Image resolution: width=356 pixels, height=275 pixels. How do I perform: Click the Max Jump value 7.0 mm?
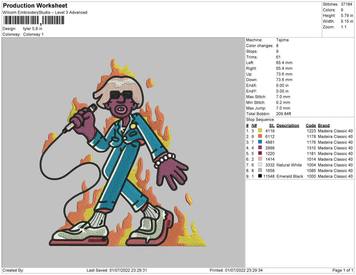click(283, 108)
